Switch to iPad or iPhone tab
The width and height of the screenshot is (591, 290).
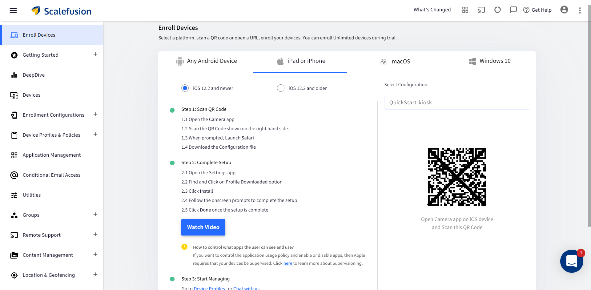pos(300,61)
